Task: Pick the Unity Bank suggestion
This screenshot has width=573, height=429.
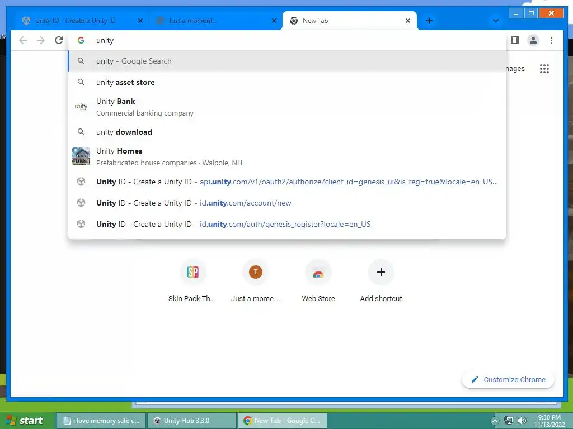Action: 287,107
